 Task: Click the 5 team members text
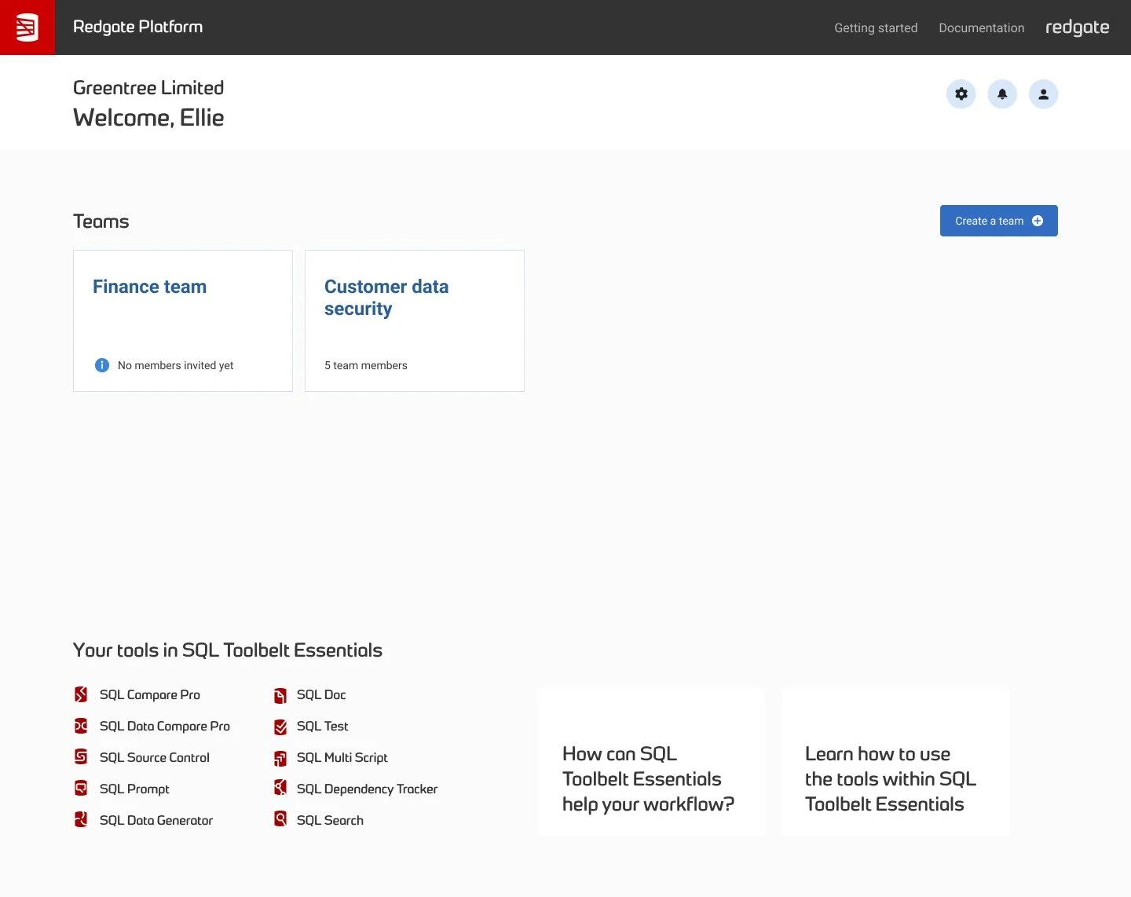click(366, 365)
